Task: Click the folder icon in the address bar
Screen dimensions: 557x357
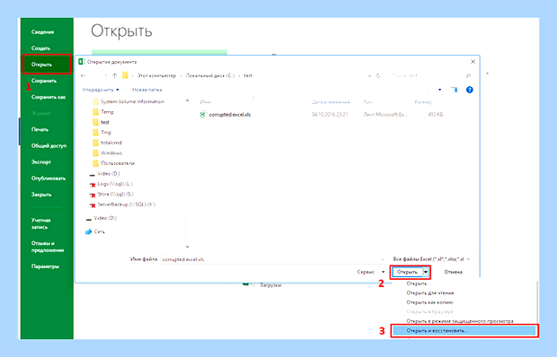Action: 125,75
